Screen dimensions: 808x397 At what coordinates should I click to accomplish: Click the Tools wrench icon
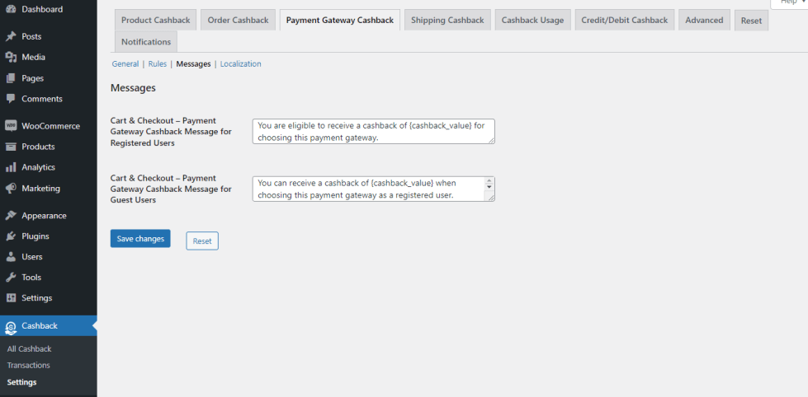coord(11,278)
